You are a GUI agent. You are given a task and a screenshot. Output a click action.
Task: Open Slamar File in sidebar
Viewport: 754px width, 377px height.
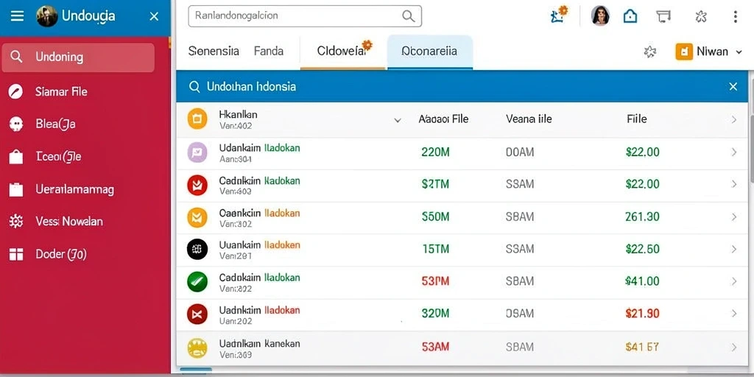61,91
